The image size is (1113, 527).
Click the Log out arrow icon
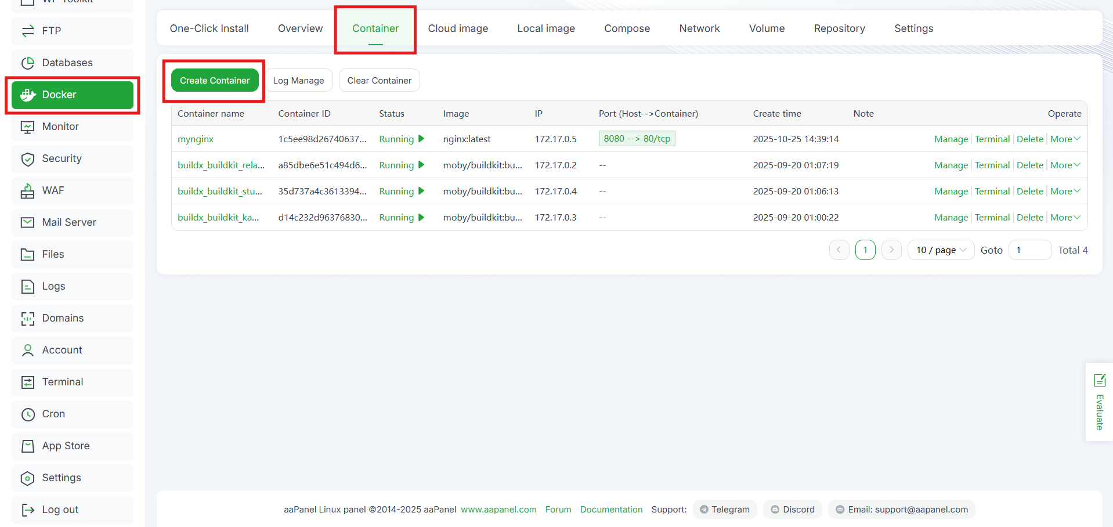point(28,510)
